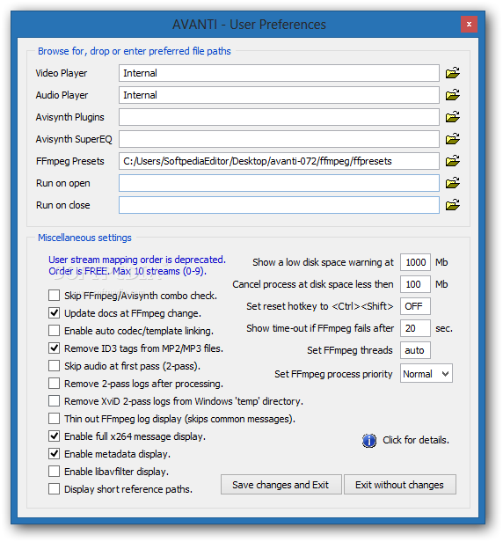Click the low disk space warning value 1000
This screenshot has height=542, width=503.
(415, 262)
